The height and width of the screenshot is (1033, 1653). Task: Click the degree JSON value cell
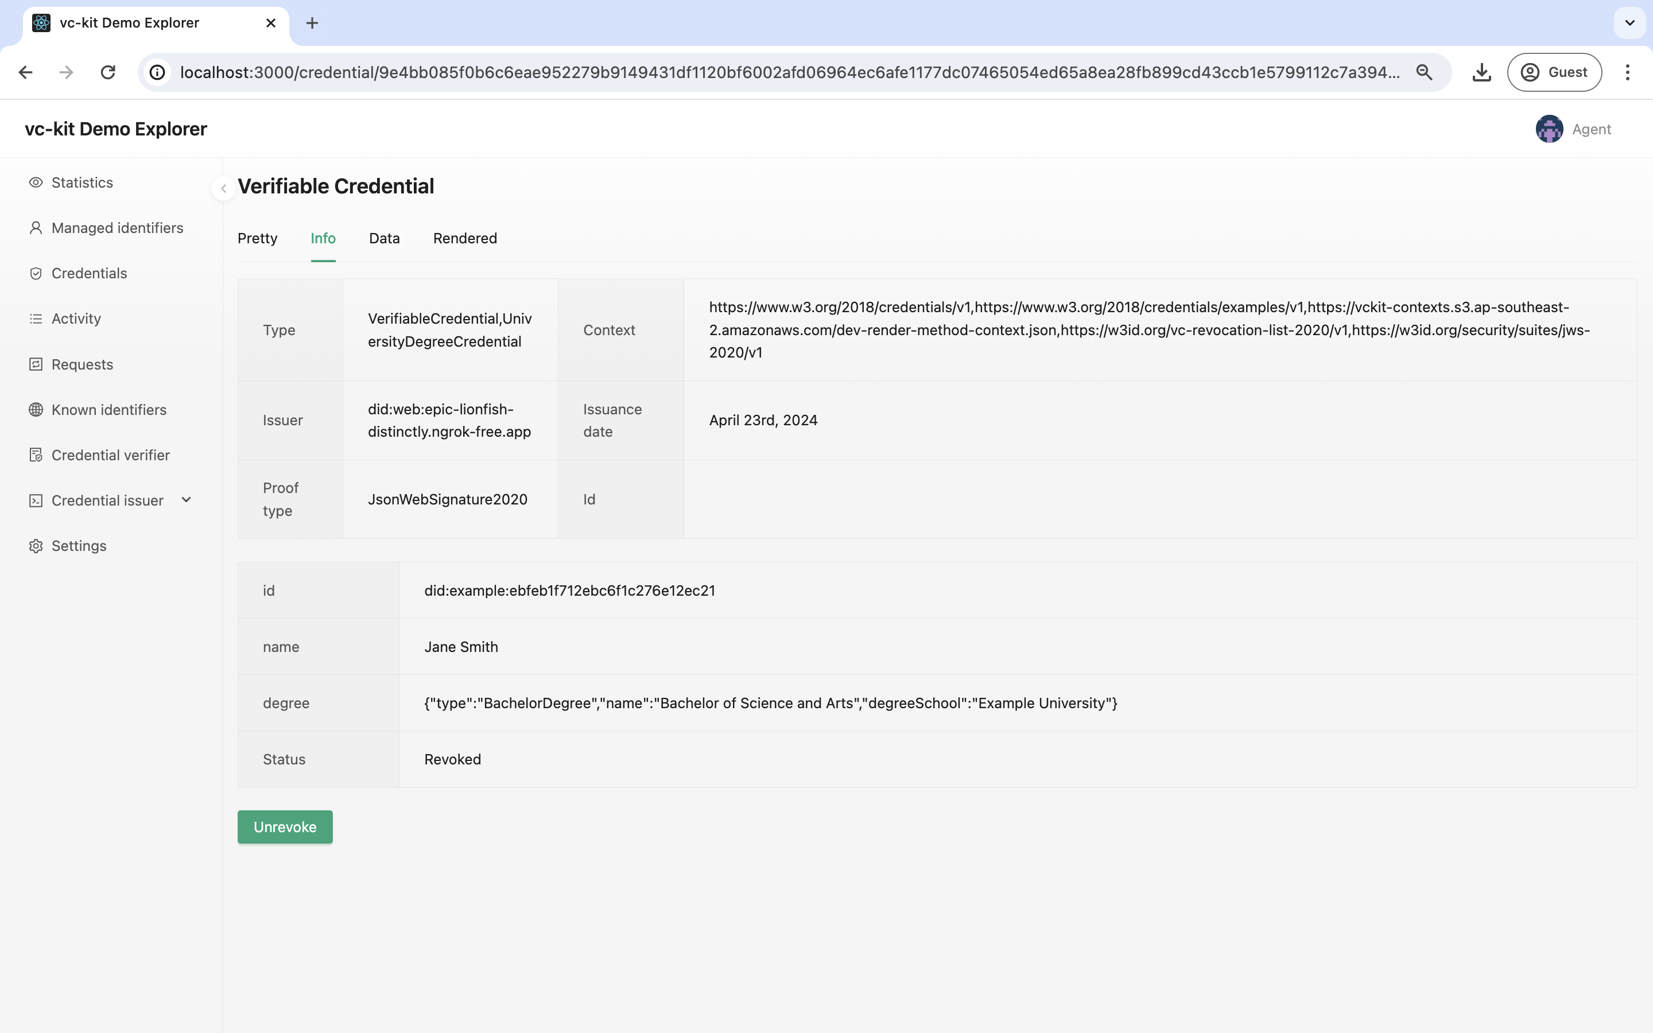[1018, 703]
